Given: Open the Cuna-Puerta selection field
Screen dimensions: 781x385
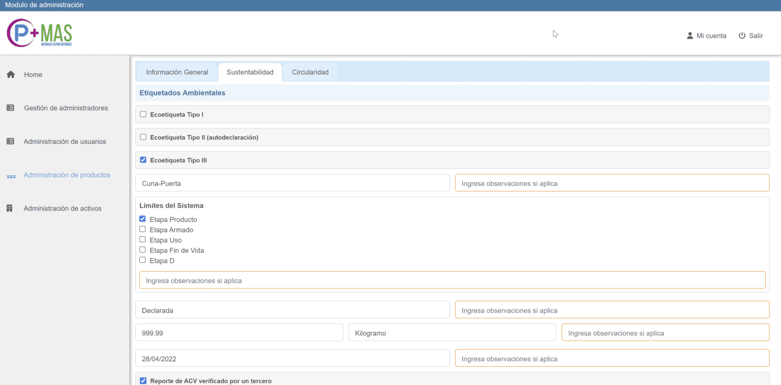Looking at the screenshot, I should click(x=292, y=183).
